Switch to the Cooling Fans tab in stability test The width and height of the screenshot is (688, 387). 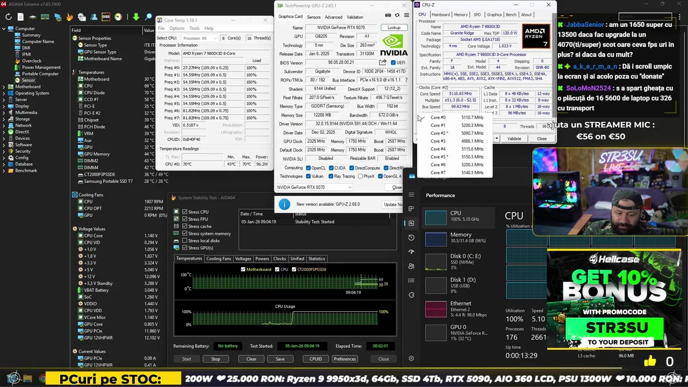[x=219, y=259]
